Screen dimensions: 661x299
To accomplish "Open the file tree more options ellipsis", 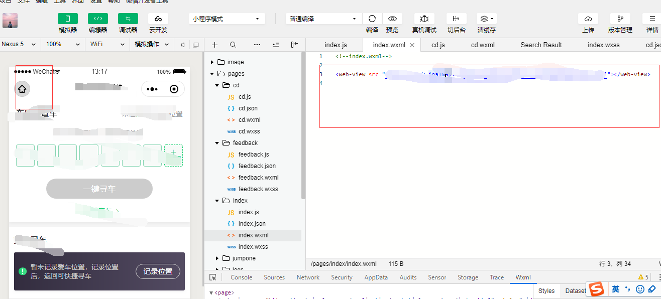I will (x=257, y=45).
